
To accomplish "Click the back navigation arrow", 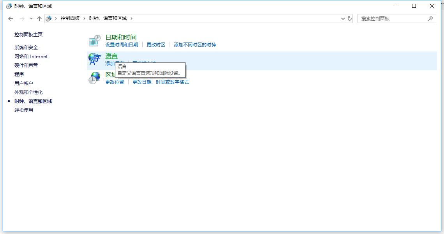I will point(11,18).
